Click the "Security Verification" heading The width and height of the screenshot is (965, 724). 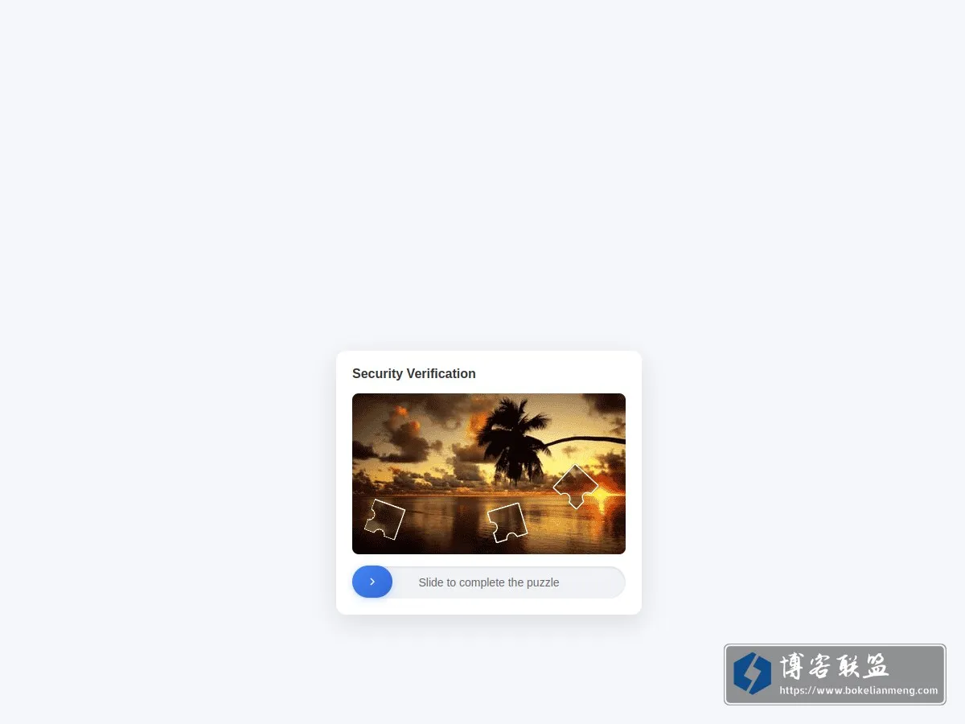[x=414, y=373]
